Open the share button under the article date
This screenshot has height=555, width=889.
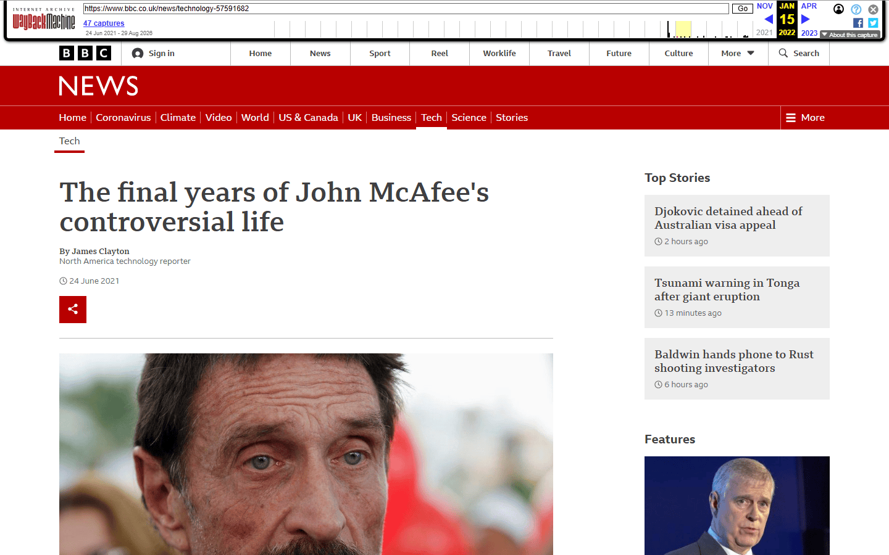(73, 310)
